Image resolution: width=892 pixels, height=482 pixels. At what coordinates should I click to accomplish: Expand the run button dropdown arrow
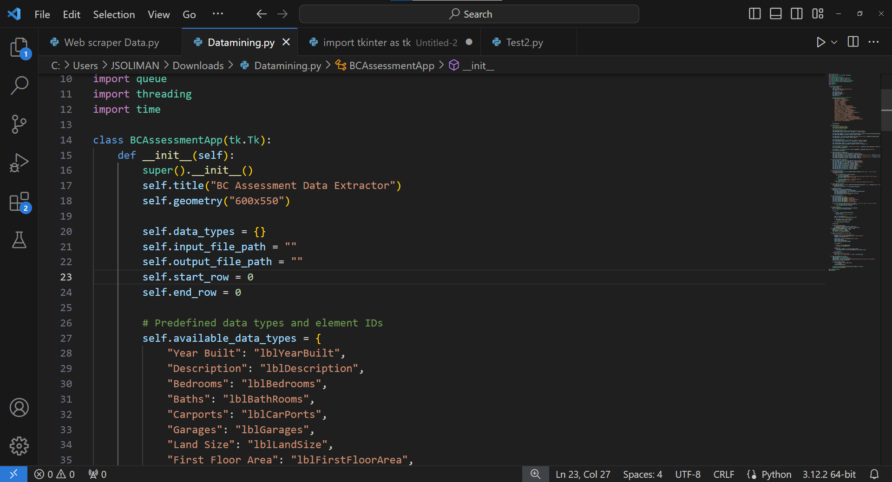tap(834, 42)
